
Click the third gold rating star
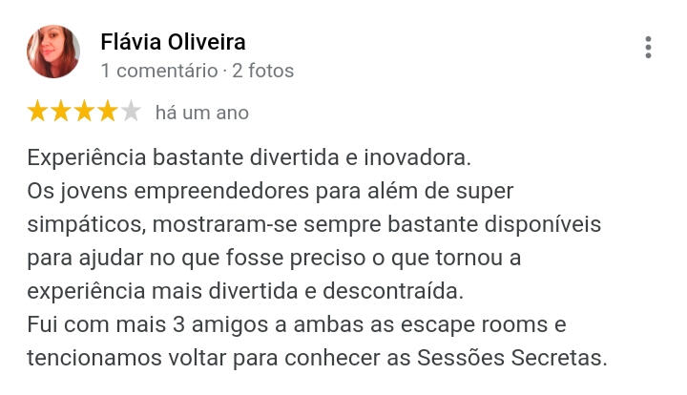click(x=84, y=113)
